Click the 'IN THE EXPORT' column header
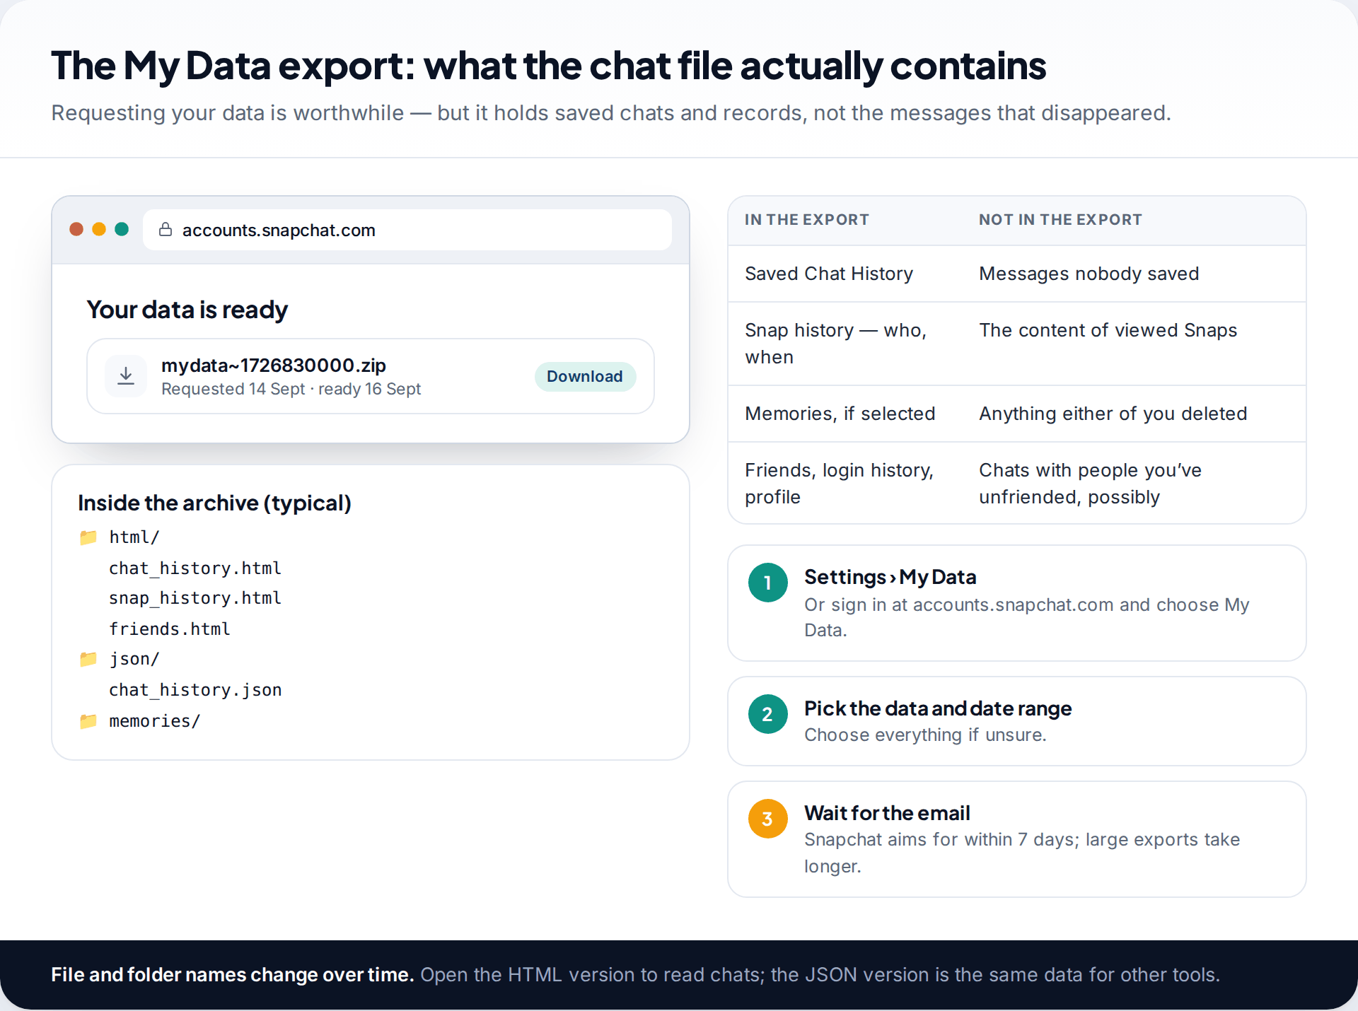Viewport: 1358px width, 1011px height. click(x=807, y=220)
